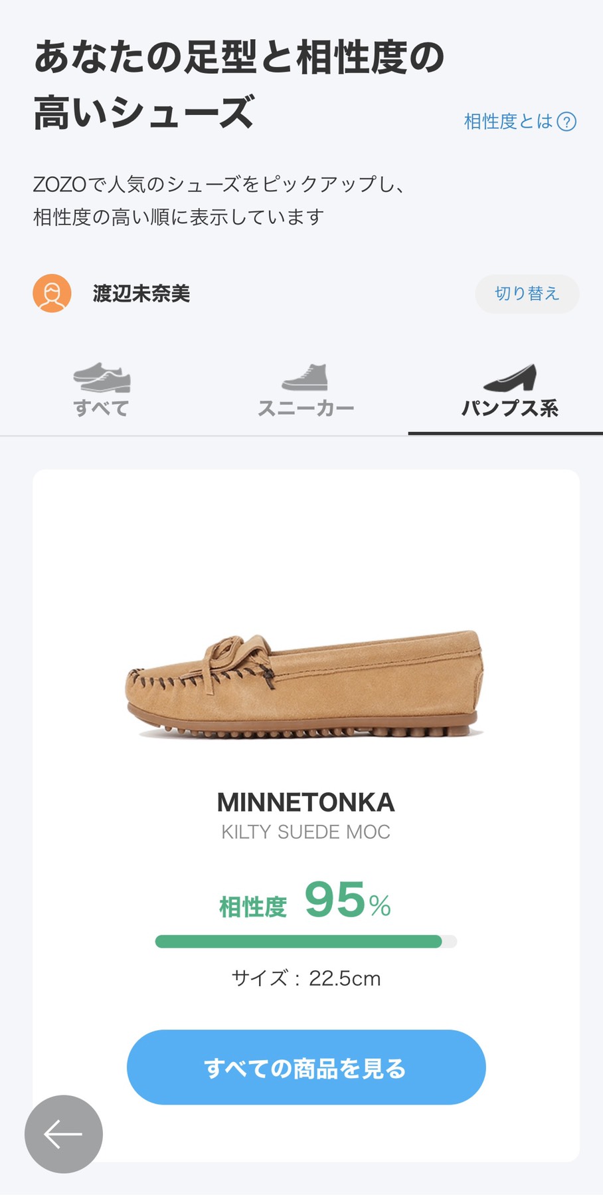The height and width of the screenshot is (1199, 603).
Task: Click the two-shoes icon above すべて
Action: [102, 378]
